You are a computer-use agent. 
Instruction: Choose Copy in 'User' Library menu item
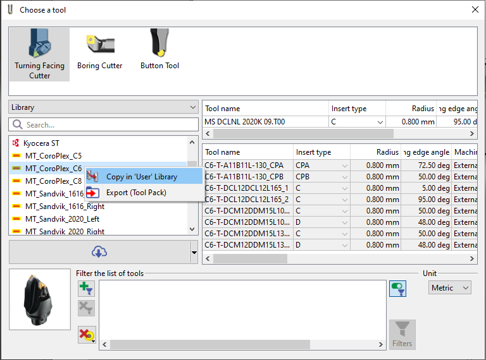click(142, 177)
